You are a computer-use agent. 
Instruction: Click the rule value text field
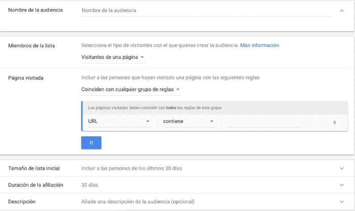tap(264, 122)
